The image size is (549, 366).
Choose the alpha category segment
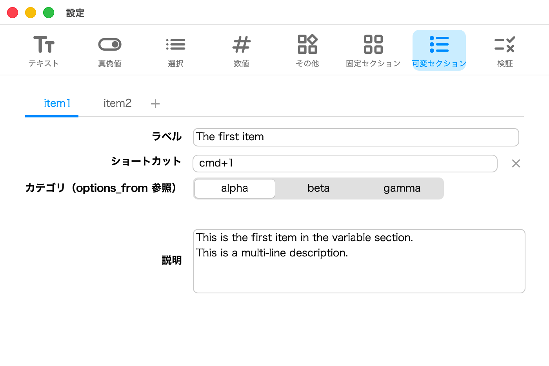[235, 188]
